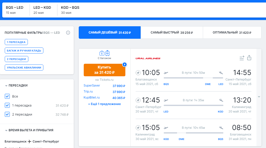Uncheck the '2 пересадки' checkbox
266x148 pixels.
[x=7, y=114]
